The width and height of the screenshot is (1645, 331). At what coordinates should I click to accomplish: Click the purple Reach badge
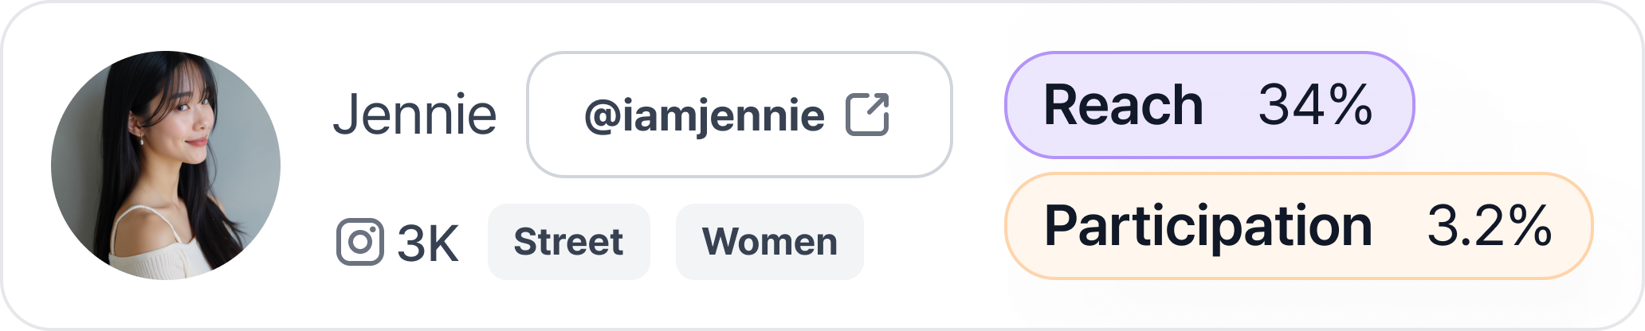tap(1209, 105)
